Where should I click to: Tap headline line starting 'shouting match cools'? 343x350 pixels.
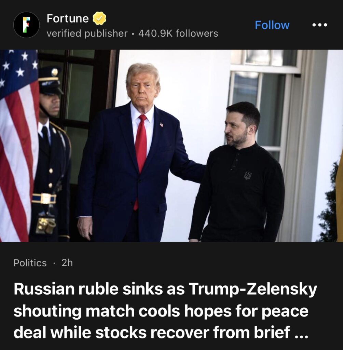point(161,311)
